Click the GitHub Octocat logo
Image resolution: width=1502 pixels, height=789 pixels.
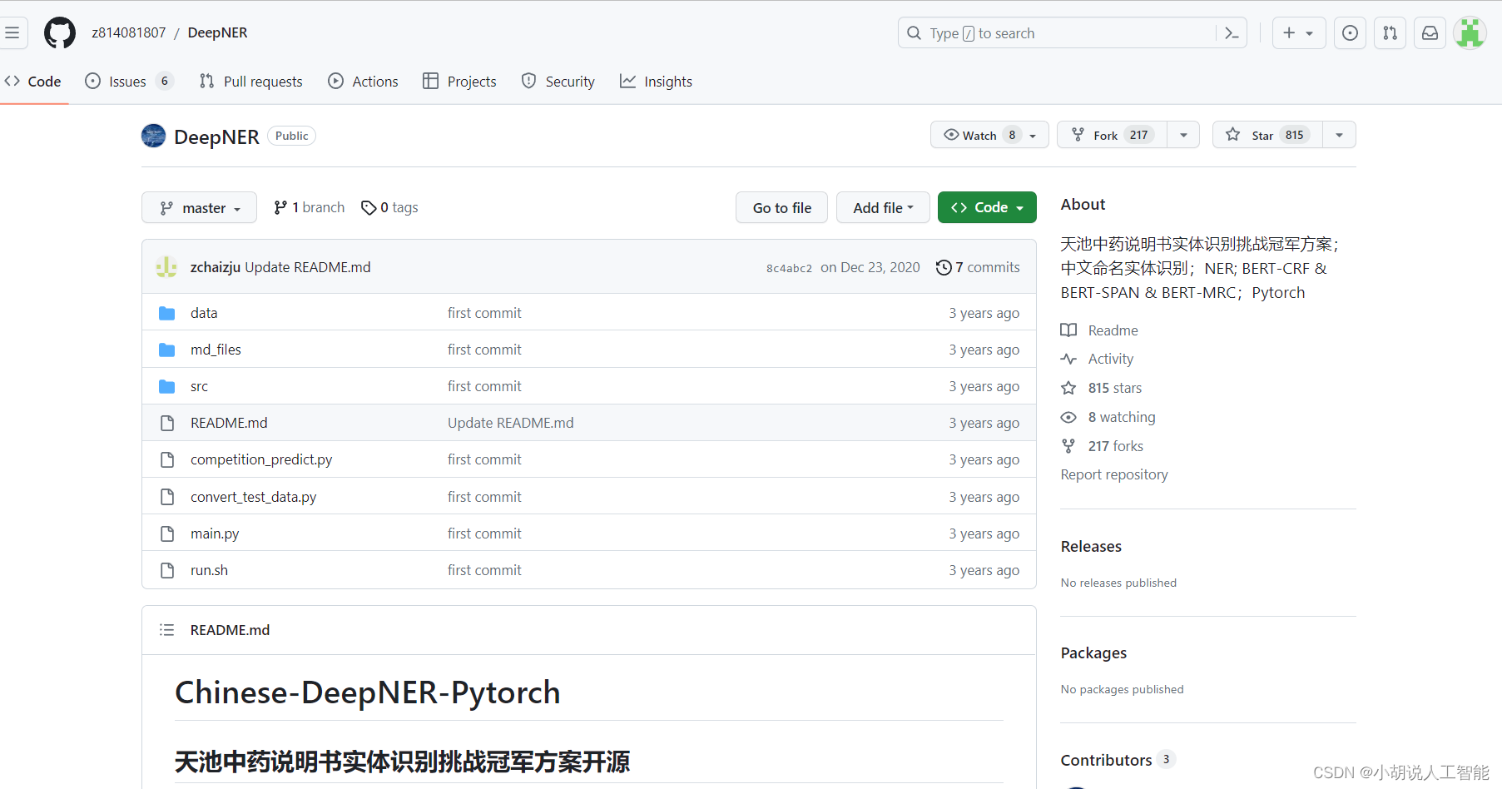click(x=60, y=33)
